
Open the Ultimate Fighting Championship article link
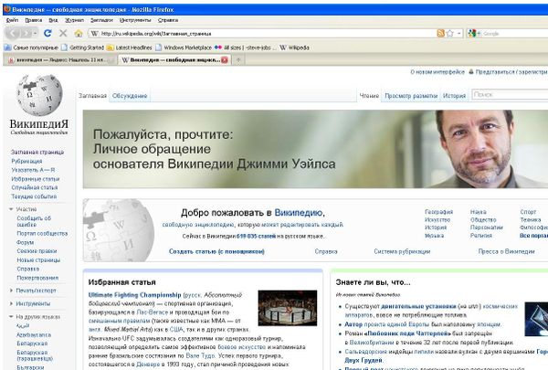(134, 295)
